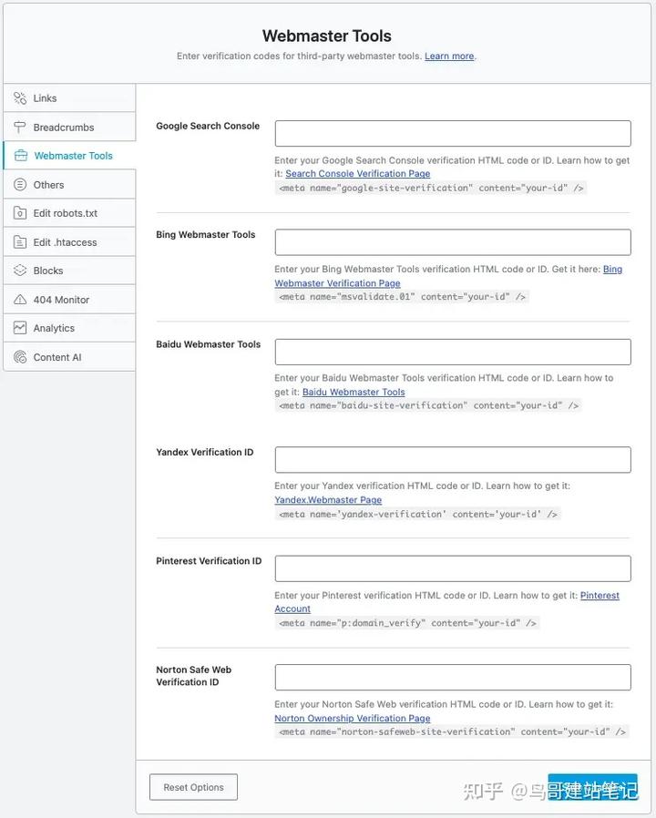
Task: Focus the Yandex Verification ID field
Action: (453, 460)
